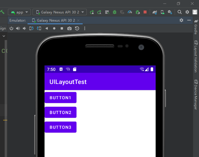
Task: Click Apply Changes and Restart Activity icon
Action: [99, 12]
